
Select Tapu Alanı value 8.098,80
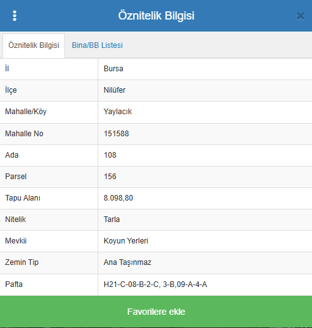click(x=118, y=198)
